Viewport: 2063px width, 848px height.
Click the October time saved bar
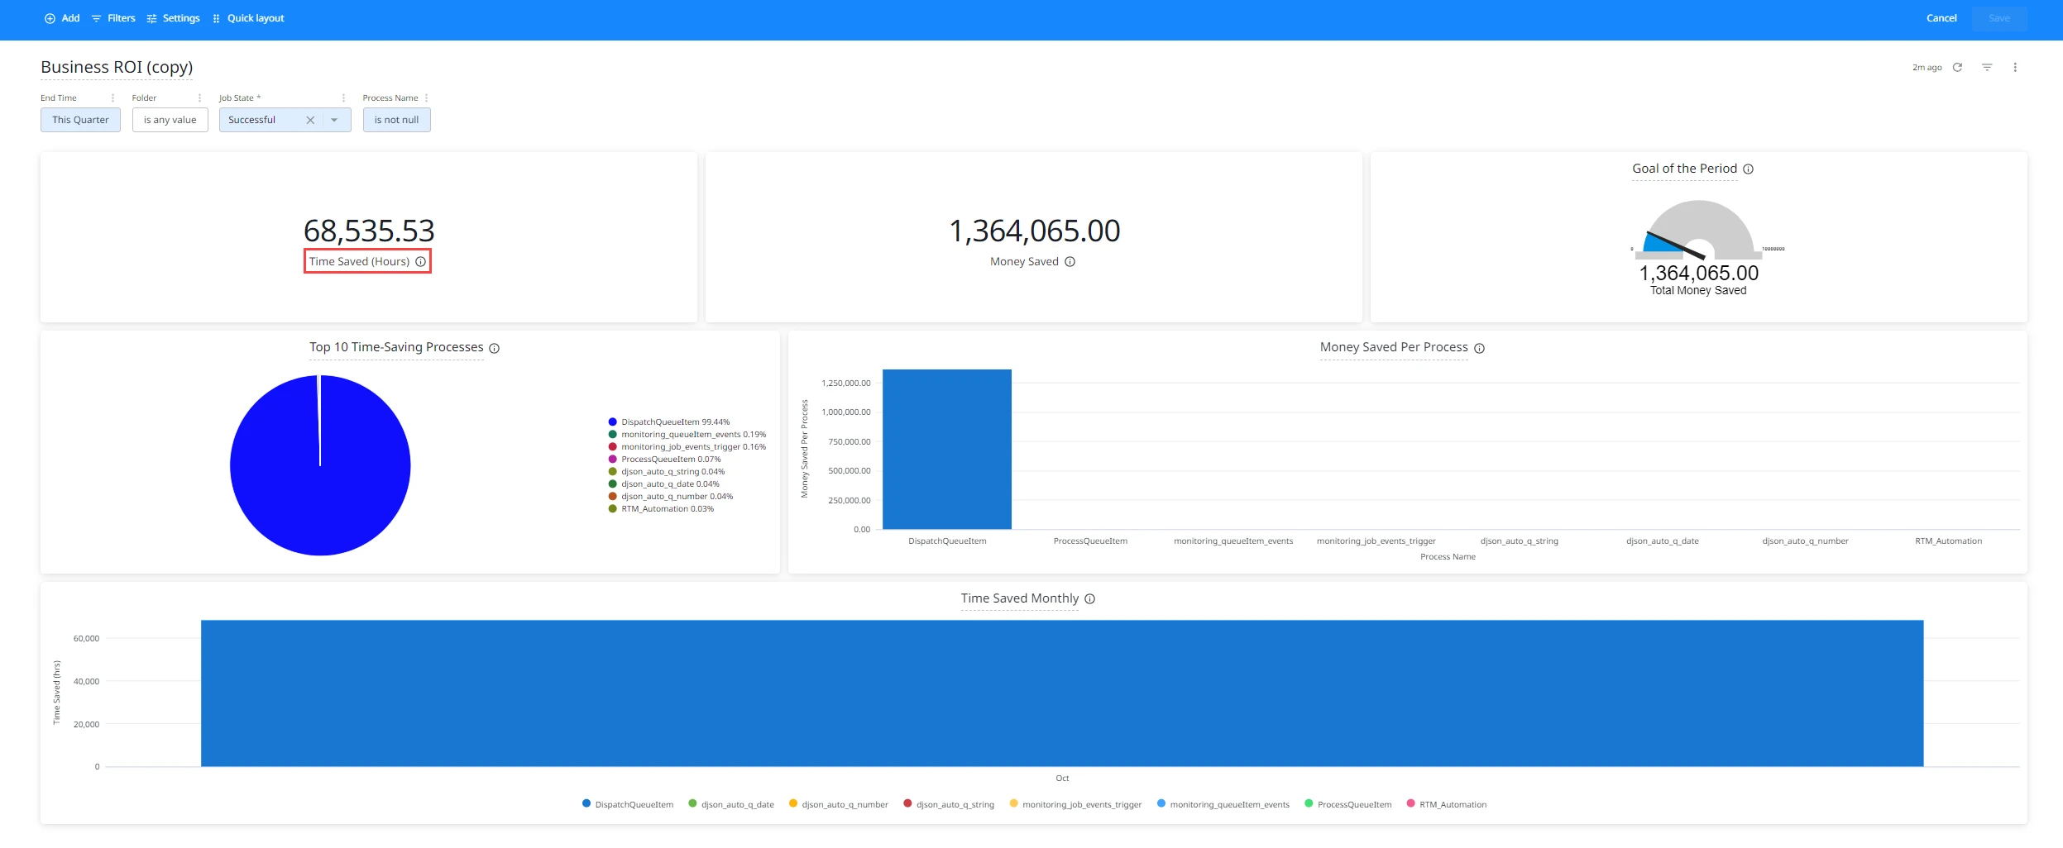point(1062,693)
